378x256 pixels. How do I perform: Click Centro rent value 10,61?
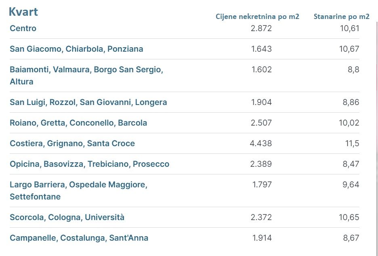click(349, 28)
